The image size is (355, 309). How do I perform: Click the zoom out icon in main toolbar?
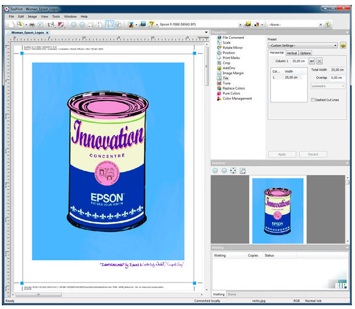click(82, 25)
